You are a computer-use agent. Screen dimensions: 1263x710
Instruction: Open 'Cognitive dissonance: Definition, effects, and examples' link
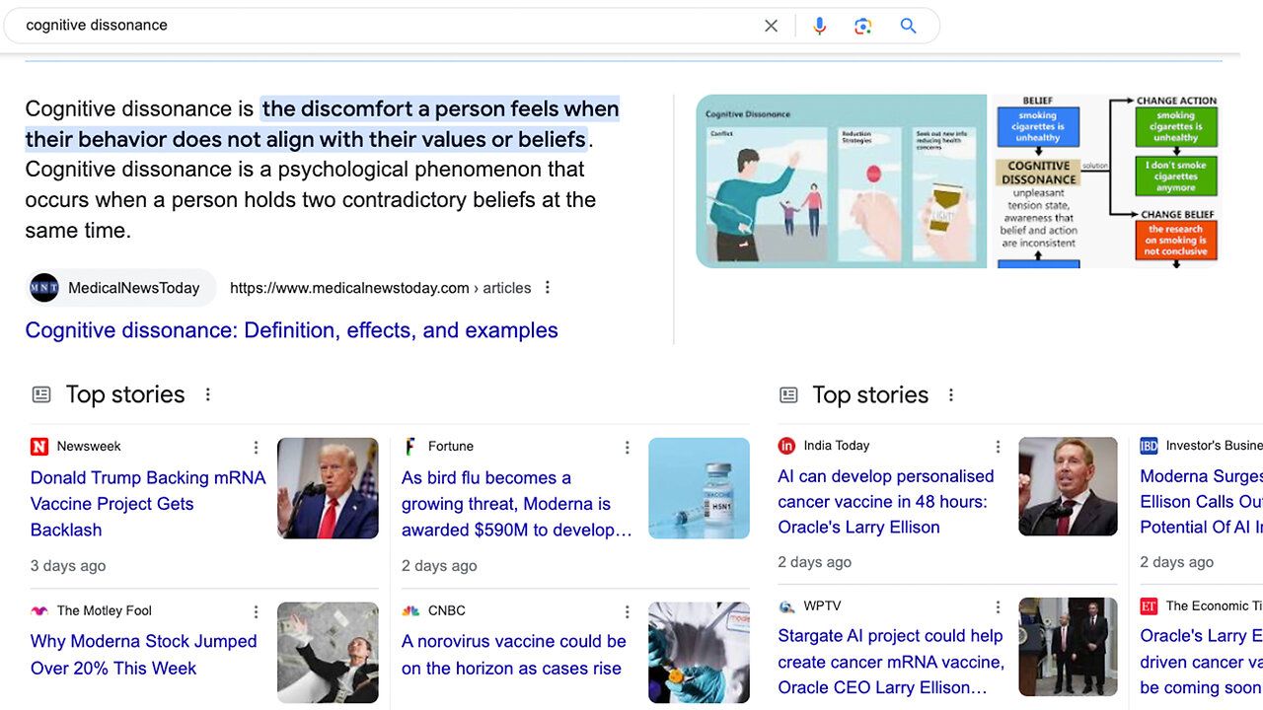click(291, 330)
